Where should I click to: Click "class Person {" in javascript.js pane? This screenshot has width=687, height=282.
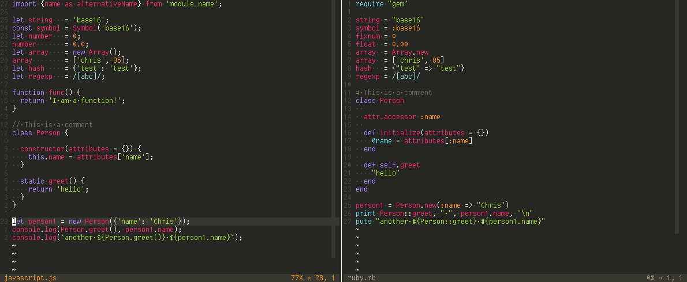[x=40, y=133]
